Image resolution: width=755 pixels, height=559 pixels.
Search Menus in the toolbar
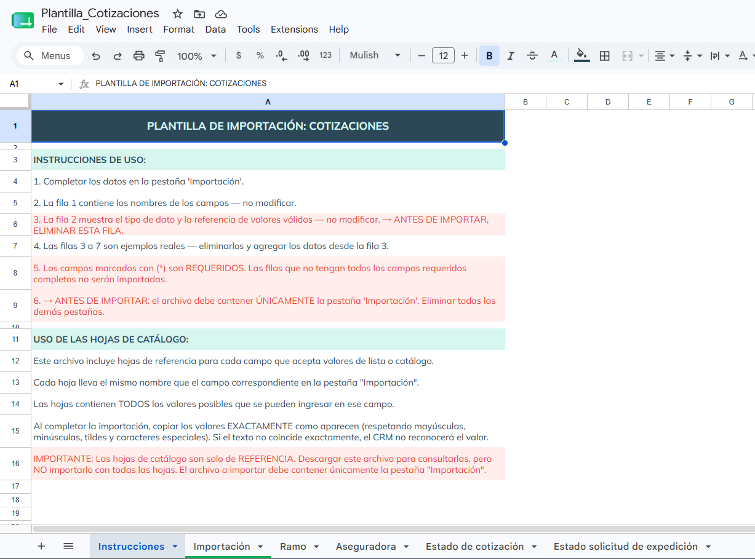(50, 56)
